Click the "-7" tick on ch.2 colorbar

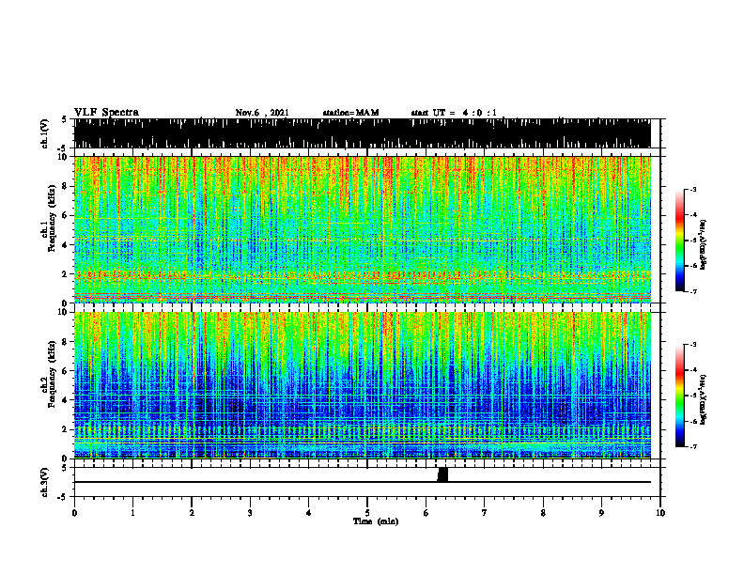pyautogui.click(x=693, y=446)
